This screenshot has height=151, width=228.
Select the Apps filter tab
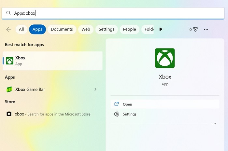click(x=37, y=29)
